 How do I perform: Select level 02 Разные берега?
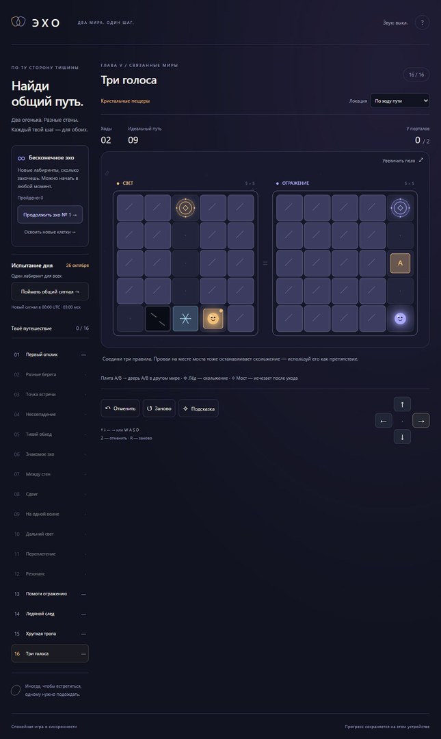click(50, 374)
